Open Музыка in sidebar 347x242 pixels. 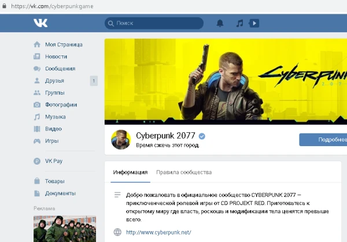56,117
